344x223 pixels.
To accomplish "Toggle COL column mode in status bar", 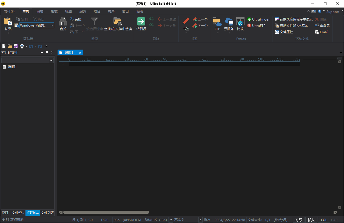I will [x=324, y=220].
